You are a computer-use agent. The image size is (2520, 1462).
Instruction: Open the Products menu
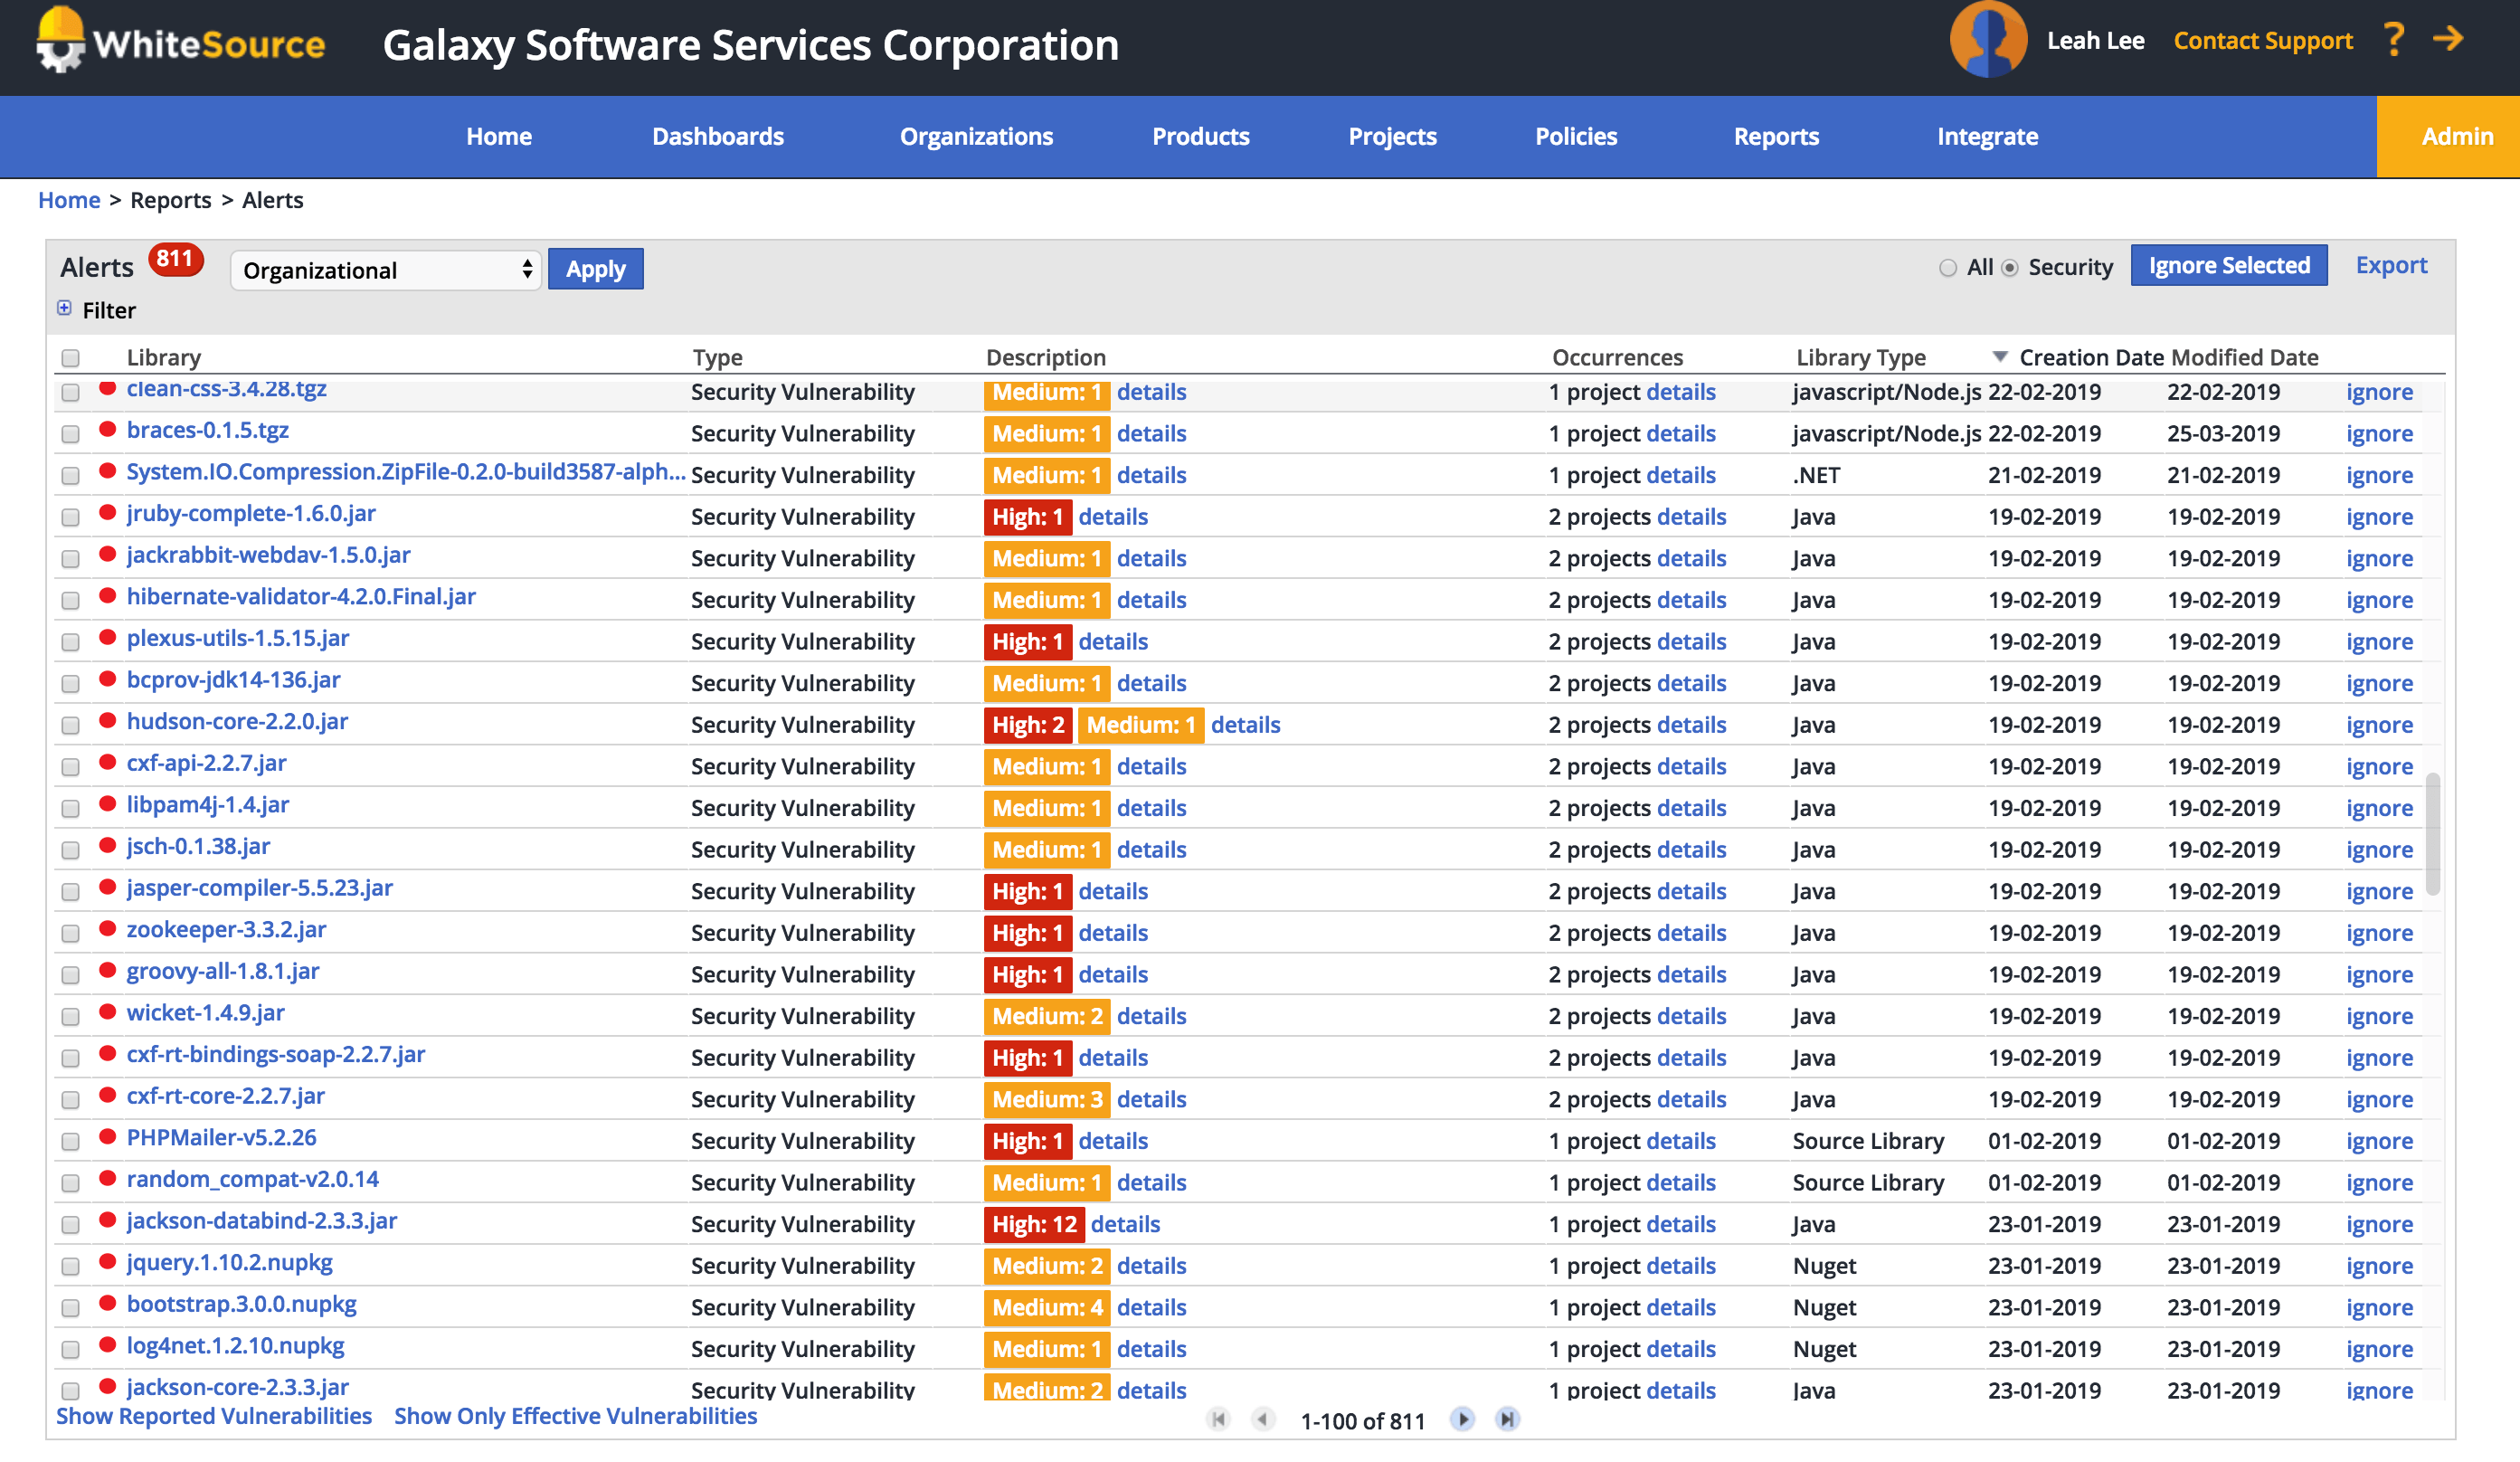click(x=1201, y=136)
